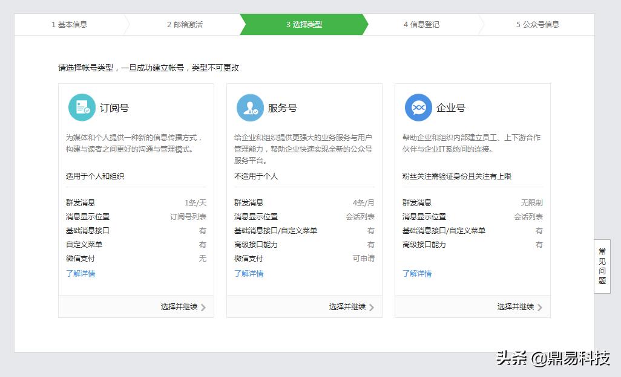This screenshot has height=377, width=621.
Task: Click the blue 订阅号 document icon
Action: pos(81,106)
